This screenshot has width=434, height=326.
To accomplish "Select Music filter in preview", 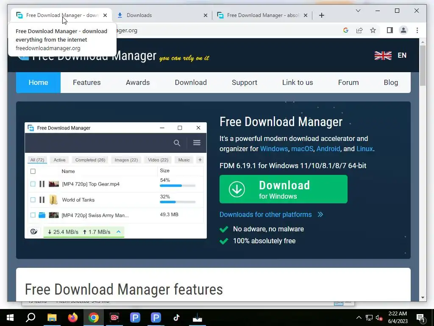I will pos(184,160).
